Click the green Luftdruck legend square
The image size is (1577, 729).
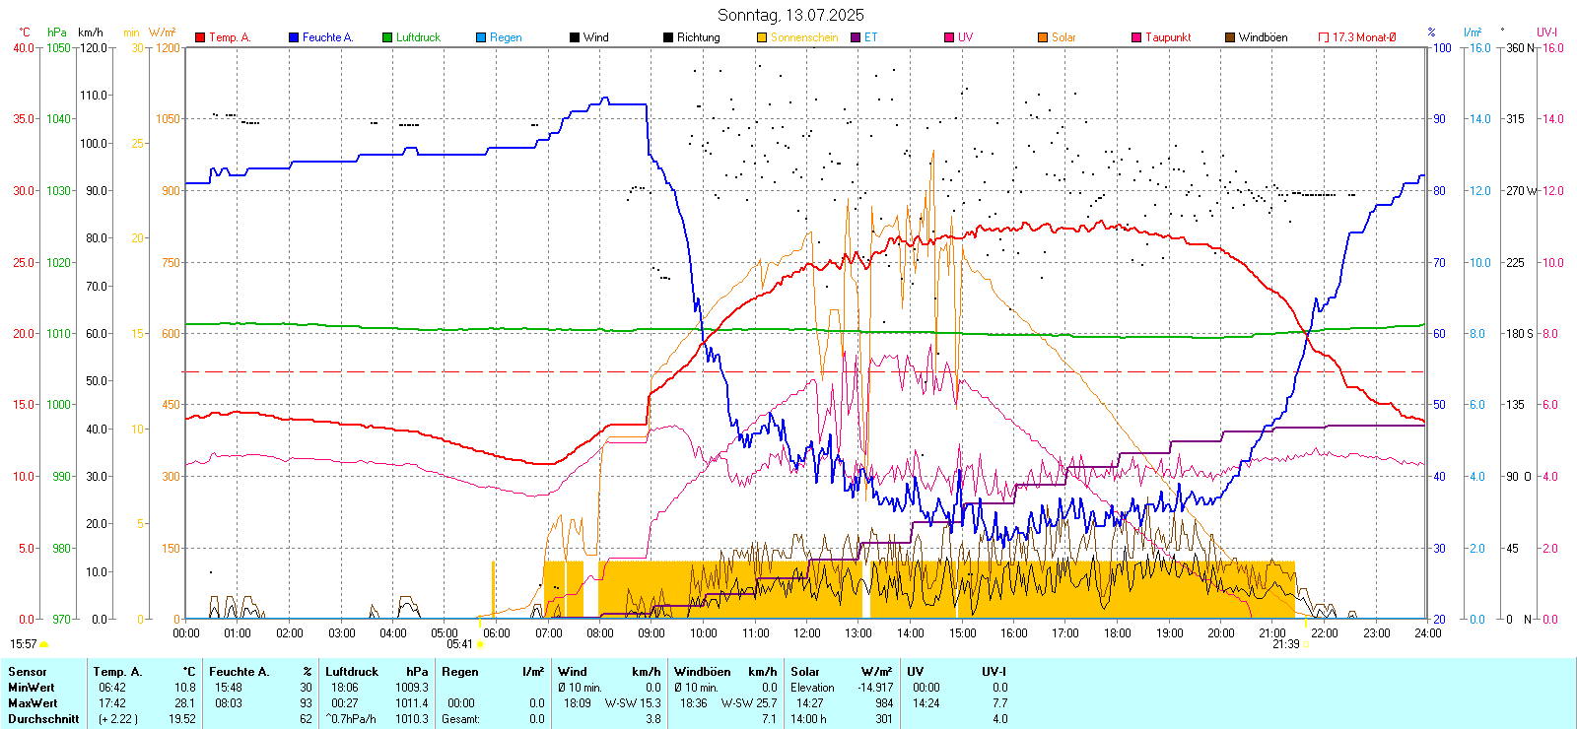(387, 37)
